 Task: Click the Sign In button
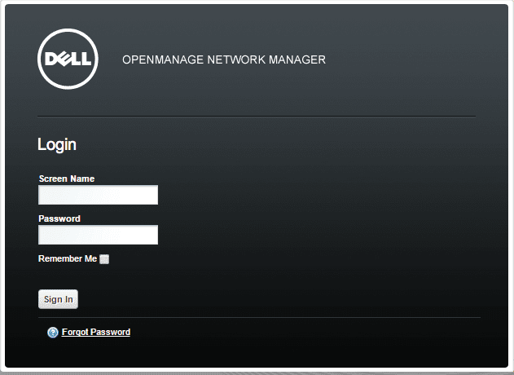(x=59, y=299)
